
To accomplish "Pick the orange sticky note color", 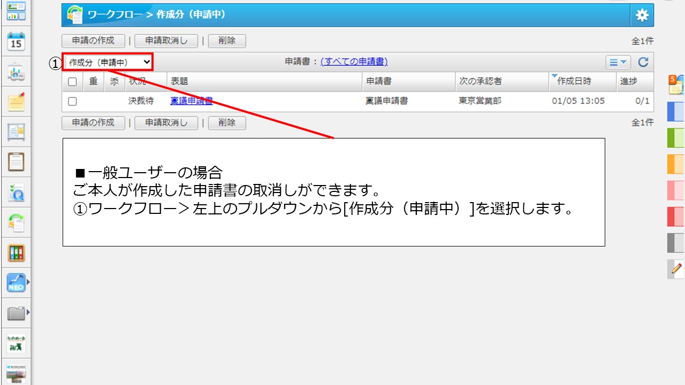I will [x=676, y=164].
